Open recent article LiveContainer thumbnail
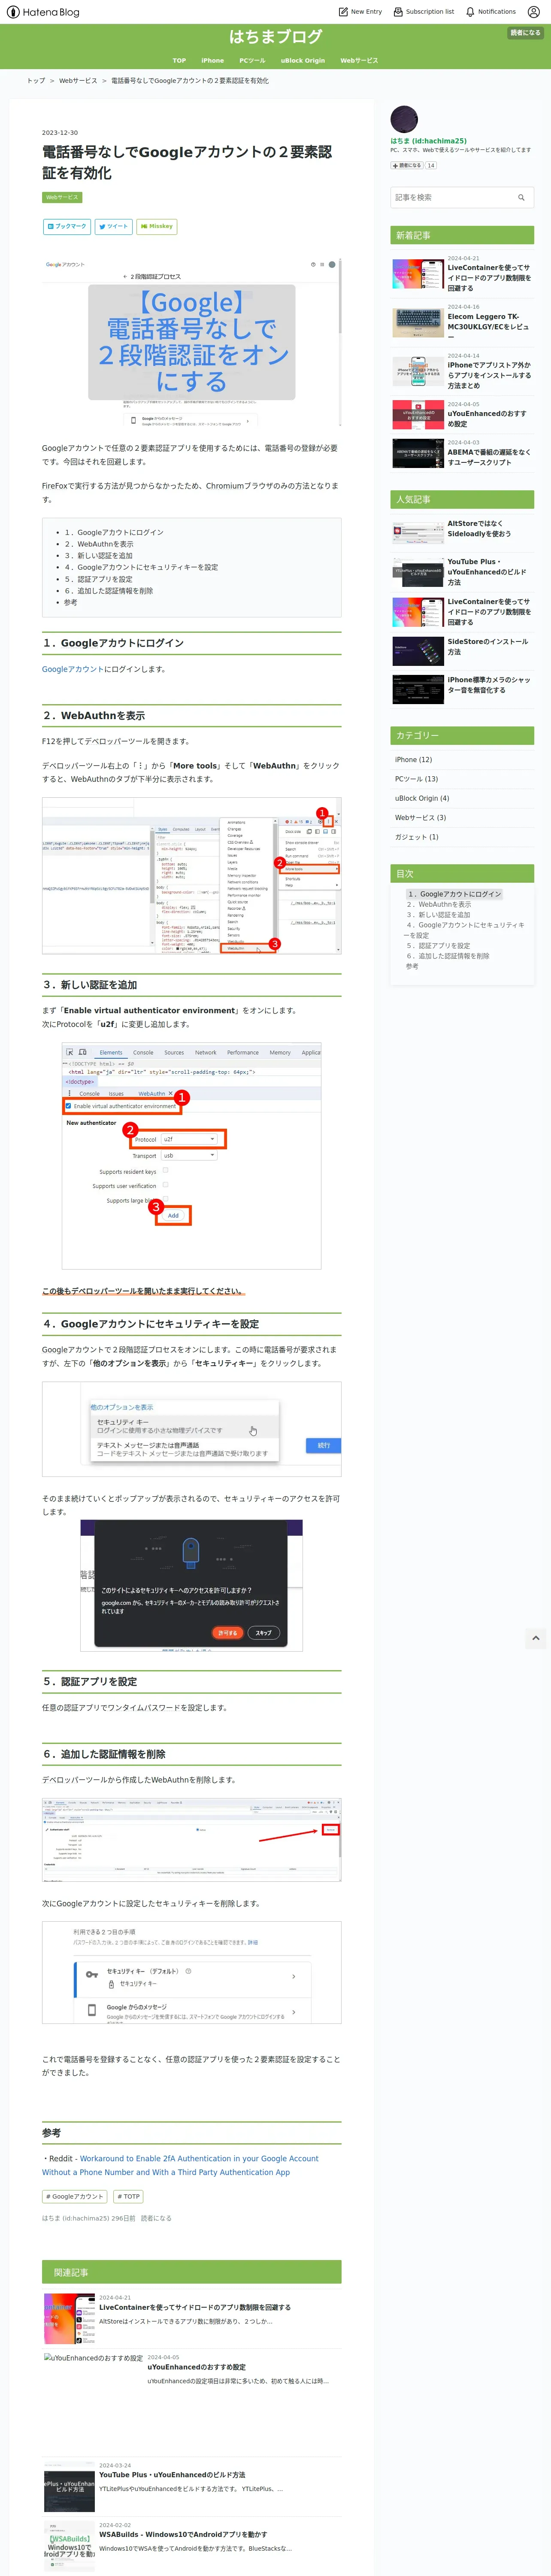The width and height of the screenshot is (551, 2576). click(417, 273)
